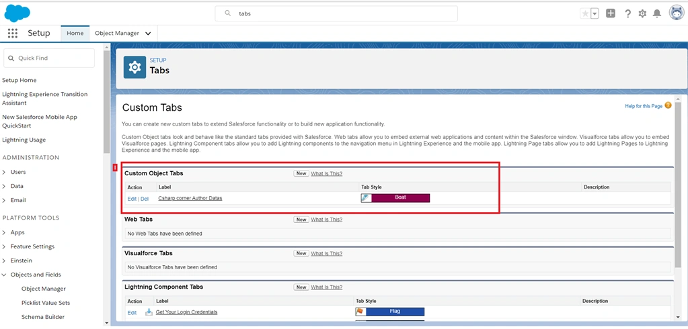
Task: Click New button for Visualforce Tabs
Action: pyautogui.click(x=301, y=253)
